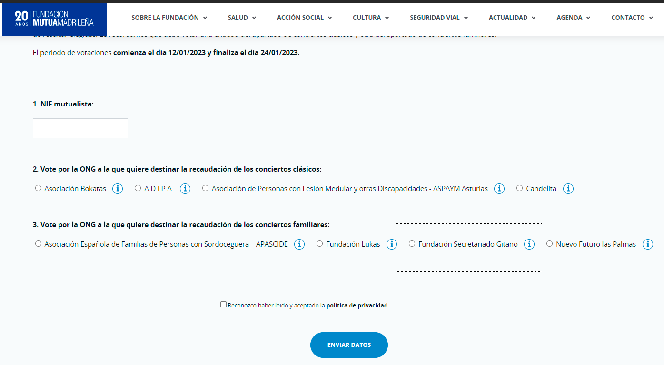The width and height of the screenshot is (664, 365).
Task: Expand Seguridad Vial menu
Action: (x=439, y=18)
